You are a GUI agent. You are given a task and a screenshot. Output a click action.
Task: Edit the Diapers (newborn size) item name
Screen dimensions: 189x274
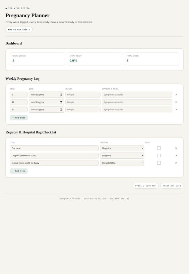(54, 156)
